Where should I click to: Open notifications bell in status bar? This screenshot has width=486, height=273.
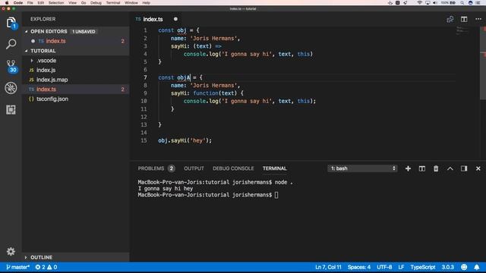[477, 267]
